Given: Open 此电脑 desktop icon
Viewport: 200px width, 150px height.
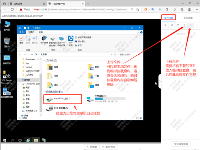Looking at the screenshot, I should point(7,26).
